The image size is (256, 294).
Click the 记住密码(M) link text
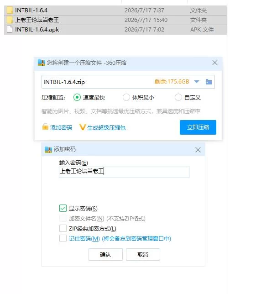pyautogui.click(x=84, y=239)
